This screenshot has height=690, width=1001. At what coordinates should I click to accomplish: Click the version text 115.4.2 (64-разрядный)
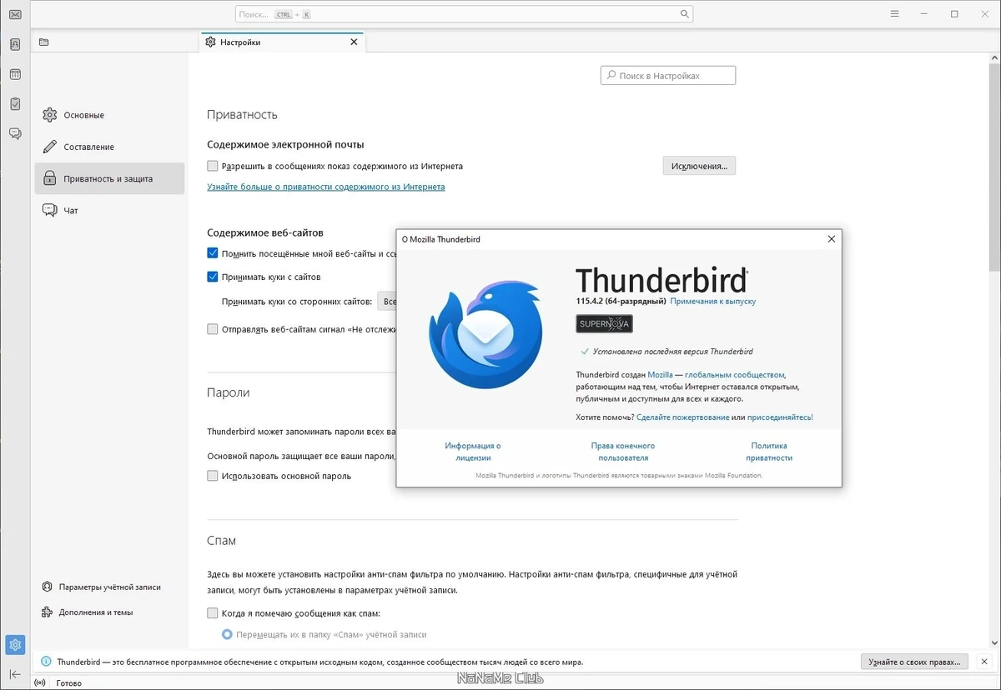[621, 301]
